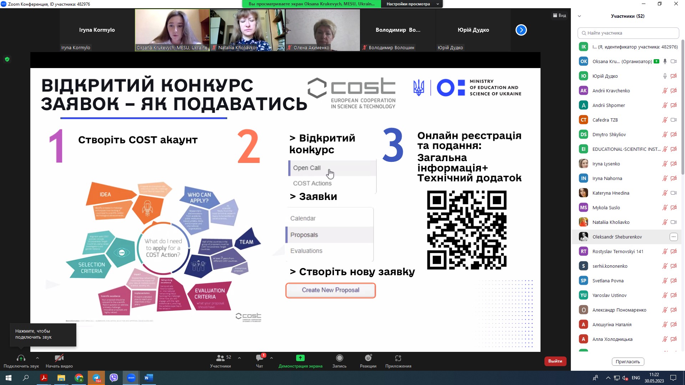Click the Reactions emoji icon

point(368,358)
